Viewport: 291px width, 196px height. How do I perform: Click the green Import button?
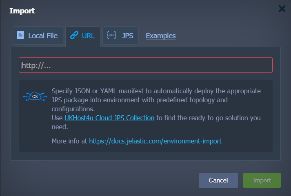[262, 180]
